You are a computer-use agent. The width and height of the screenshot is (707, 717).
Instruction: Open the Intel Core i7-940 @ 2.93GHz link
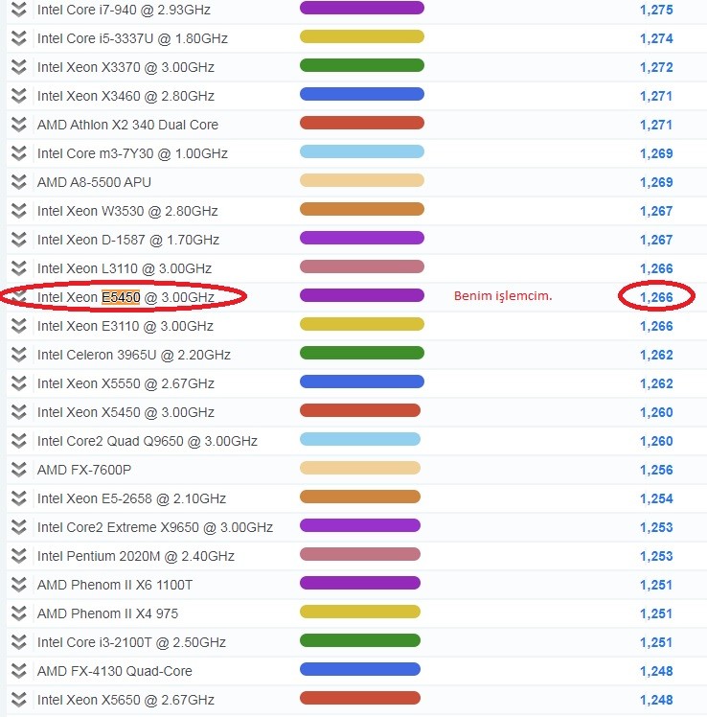[124, 10]
